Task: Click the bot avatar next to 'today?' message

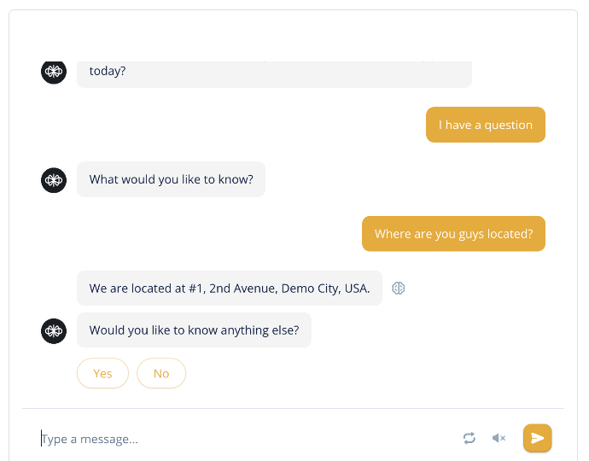Action: click(54, 72)
